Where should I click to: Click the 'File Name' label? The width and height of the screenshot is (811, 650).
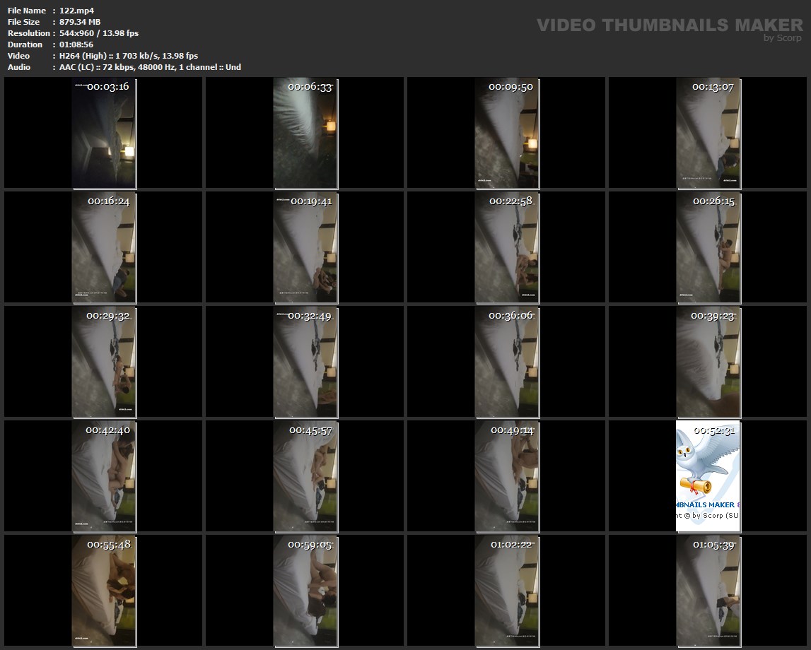tap(27, 11)
